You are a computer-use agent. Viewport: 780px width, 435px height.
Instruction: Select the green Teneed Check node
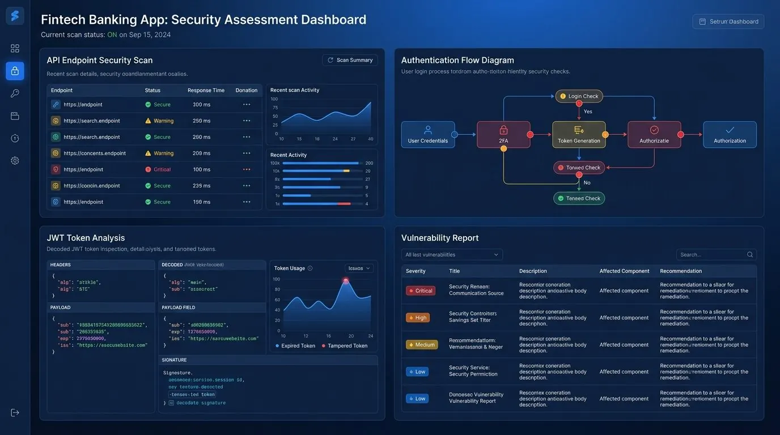coord(579,198)
